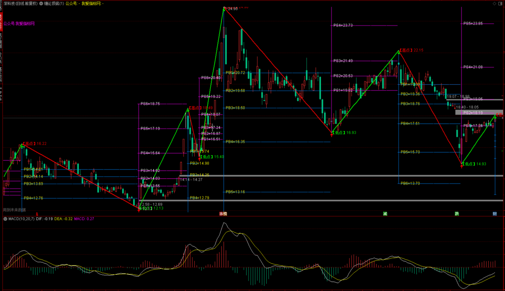Click the 低点 12.13 label
This screenshot has width=505, height=291.
[151, 208]
